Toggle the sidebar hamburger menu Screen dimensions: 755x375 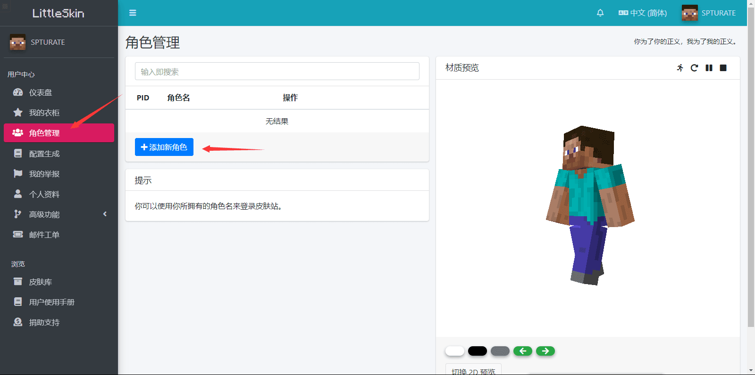click(x=133, y=13)
